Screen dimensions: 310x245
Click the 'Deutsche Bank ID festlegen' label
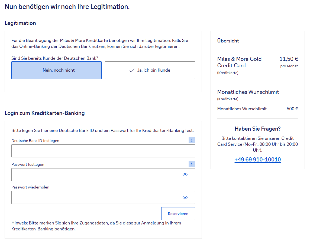coord(35,141)
